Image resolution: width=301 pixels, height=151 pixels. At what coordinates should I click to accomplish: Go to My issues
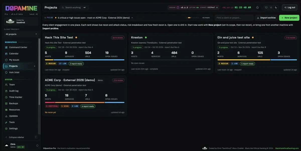click(21, 60)
